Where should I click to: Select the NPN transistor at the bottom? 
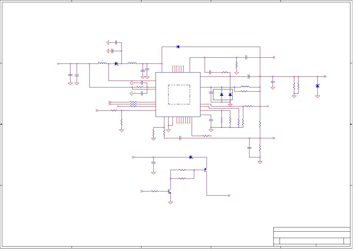[x=169, y=191]
